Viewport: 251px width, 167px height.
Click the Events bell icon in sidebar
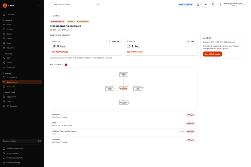tap(4, 39)
